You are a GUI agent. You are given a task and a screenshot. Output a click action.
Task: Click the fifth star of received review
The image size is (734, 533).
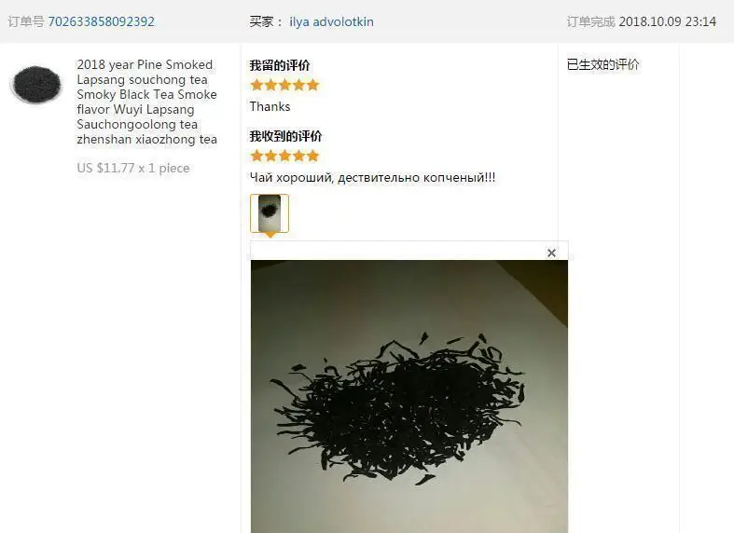coord(312,156)
